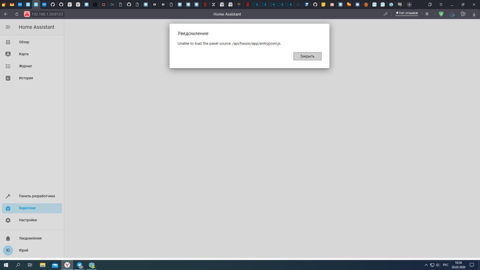Click the green shield protection icon

tap(441, 14)
